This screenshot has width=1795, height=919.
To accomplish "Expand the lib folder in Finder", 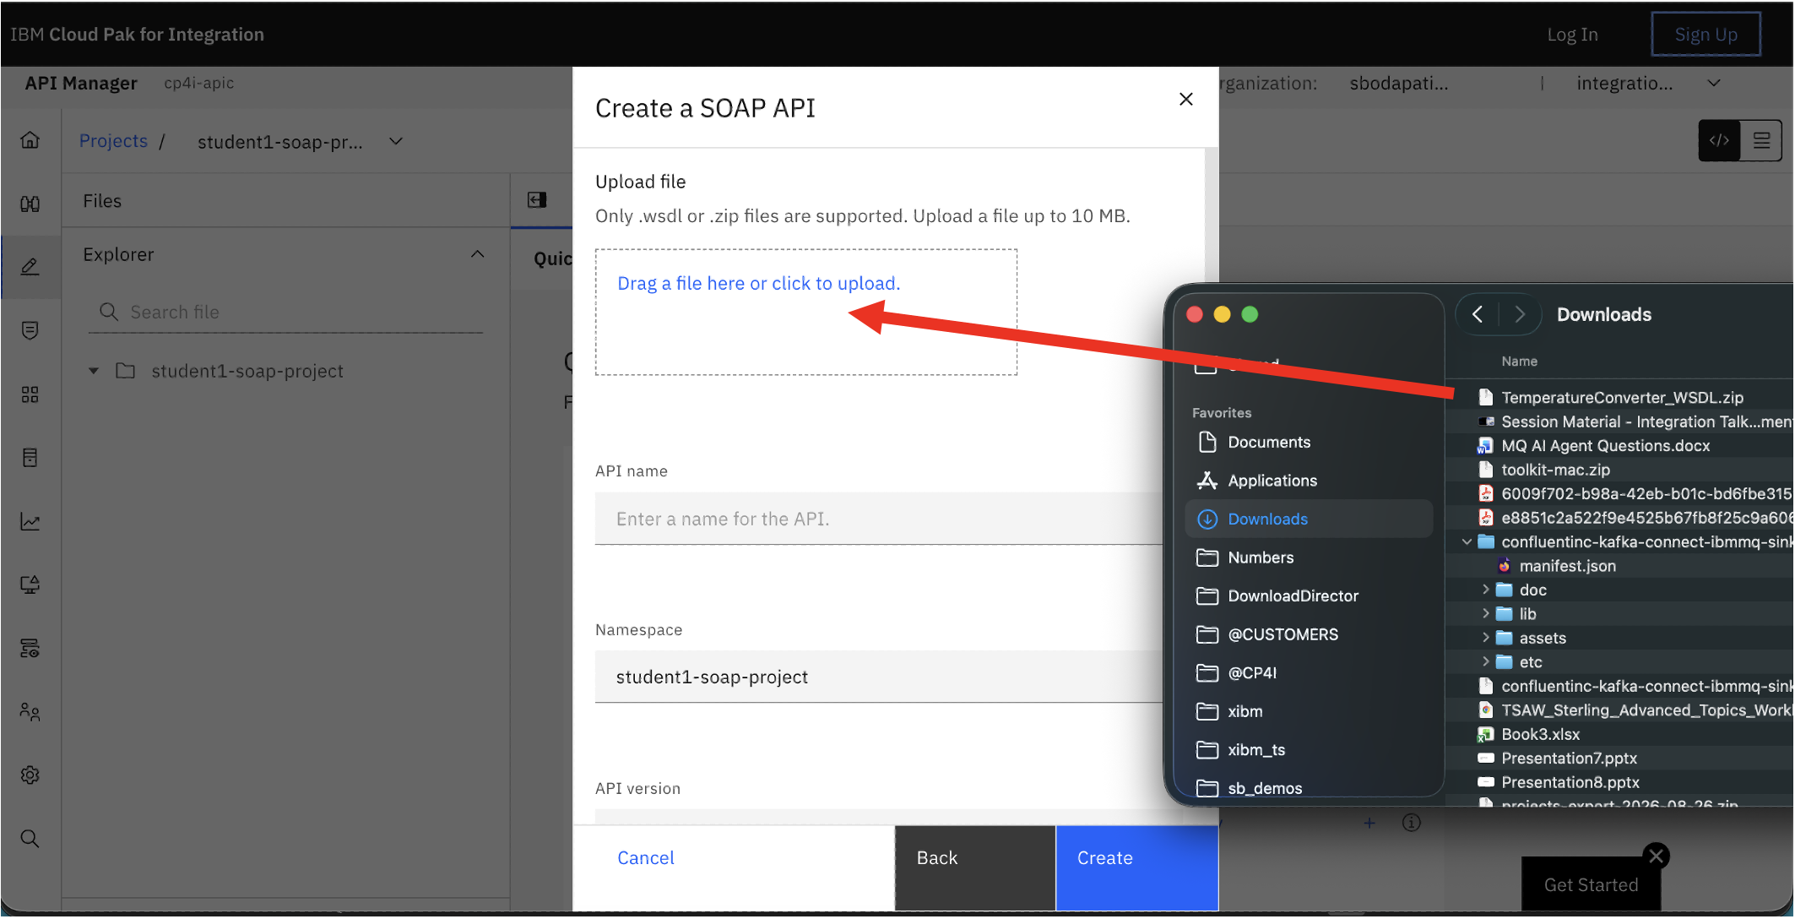I will (x=1485, y=613).
